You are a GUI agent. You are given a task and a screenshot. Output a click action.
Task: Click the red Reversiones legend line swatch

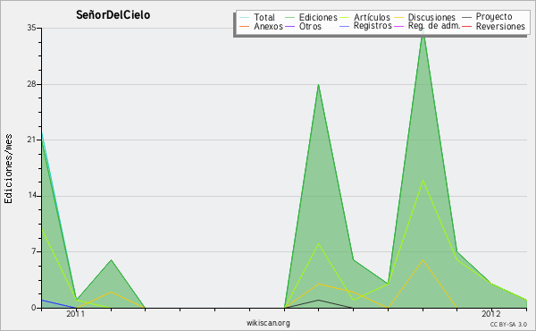[x=466, y=26]
